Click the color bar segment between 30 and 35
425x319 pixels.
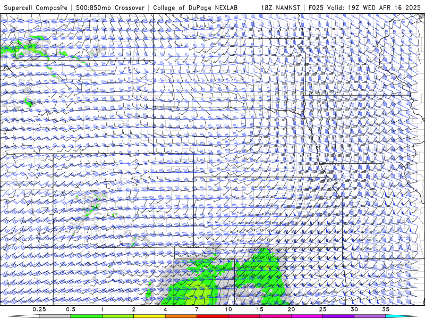(370, 316)
